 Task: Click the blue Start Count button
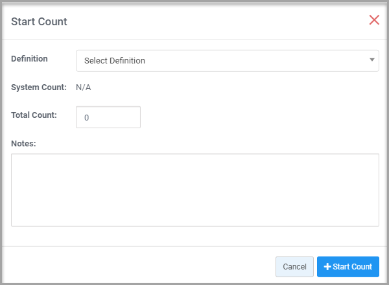click(x=348, y=267)
